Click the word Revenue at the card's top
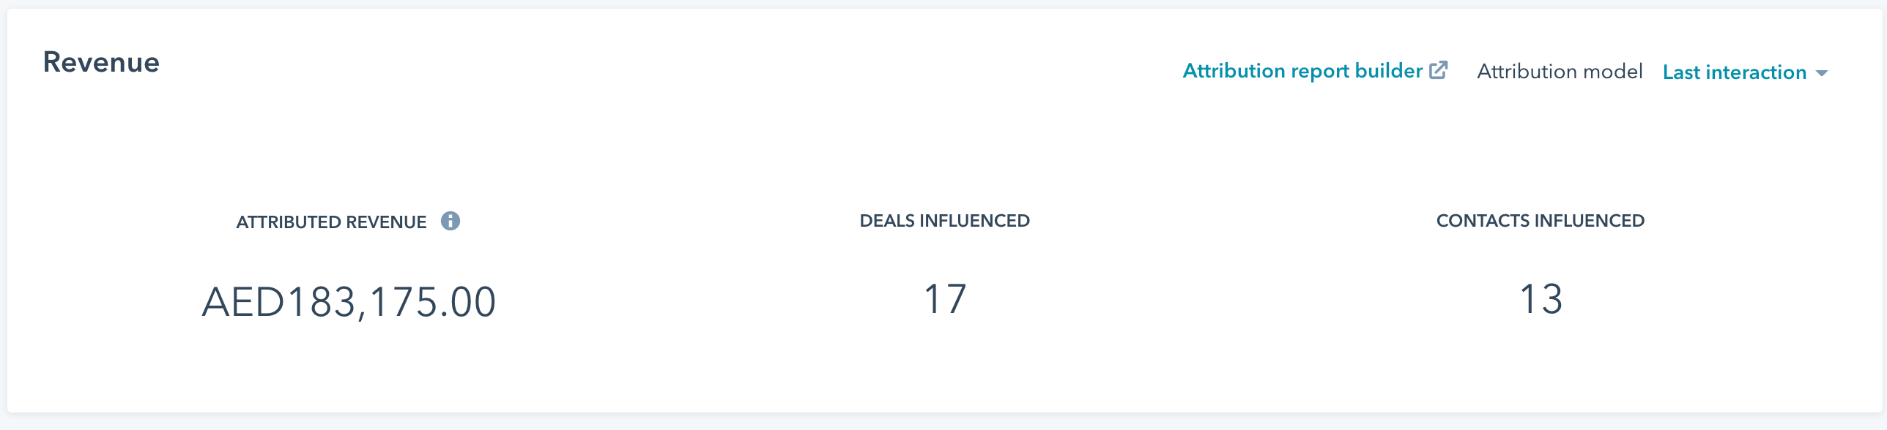The width and height of the screenshot is (1887, 430). (101, 62)
